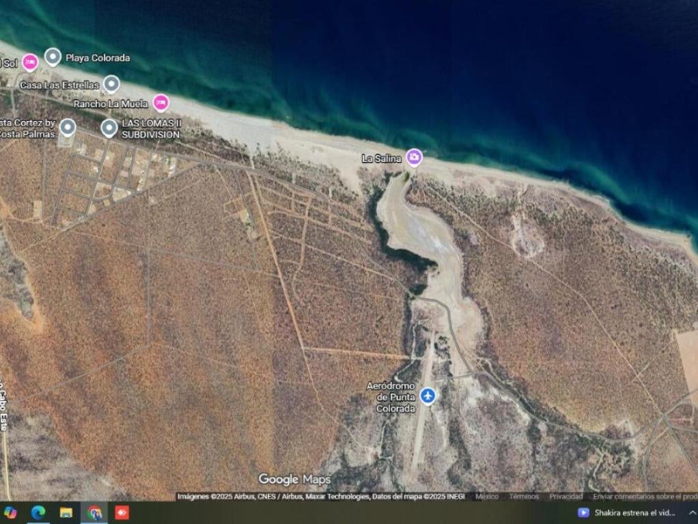Click the 'México' footer link
698x524 pixels.
point(487,497)
